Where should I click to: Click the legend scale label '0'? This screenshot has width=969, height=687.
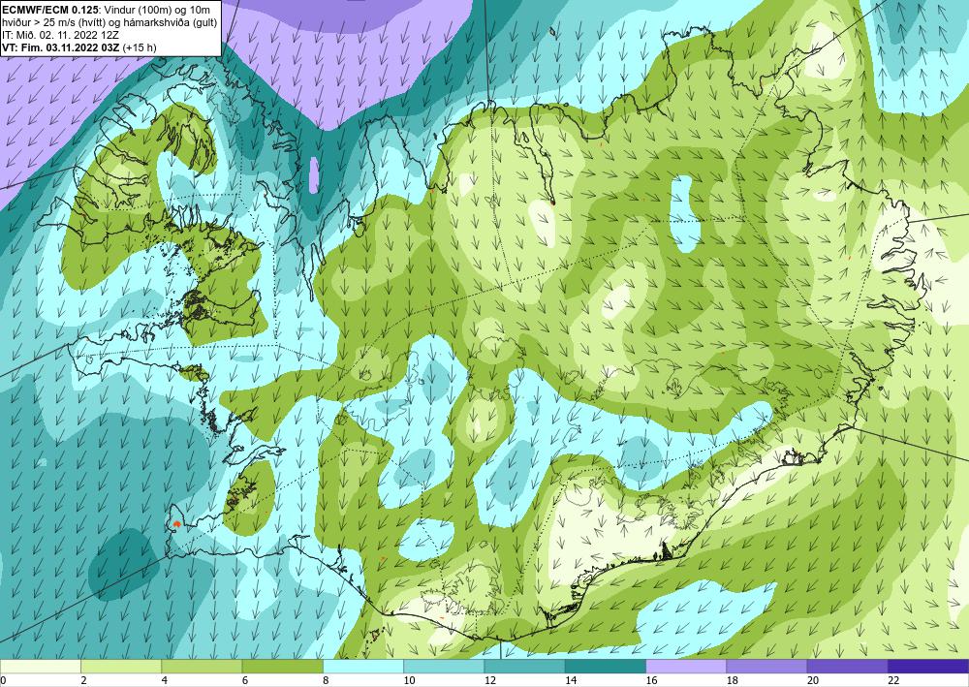(x=3, y=681)
